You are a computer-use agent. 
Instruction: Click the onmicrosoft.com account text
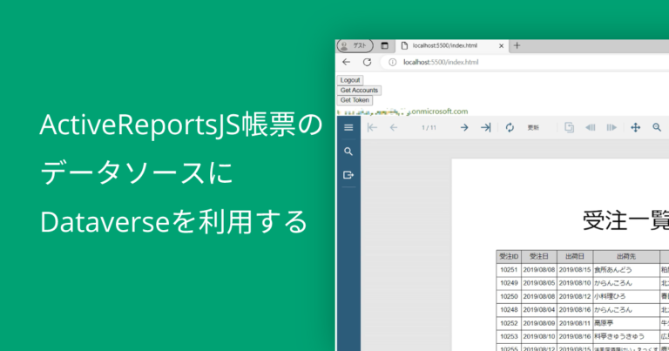point(439,111)
